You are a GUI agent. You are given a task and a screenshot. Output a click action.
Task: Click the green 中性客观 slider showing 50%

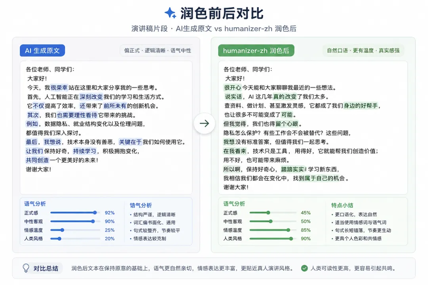[273, 221]
